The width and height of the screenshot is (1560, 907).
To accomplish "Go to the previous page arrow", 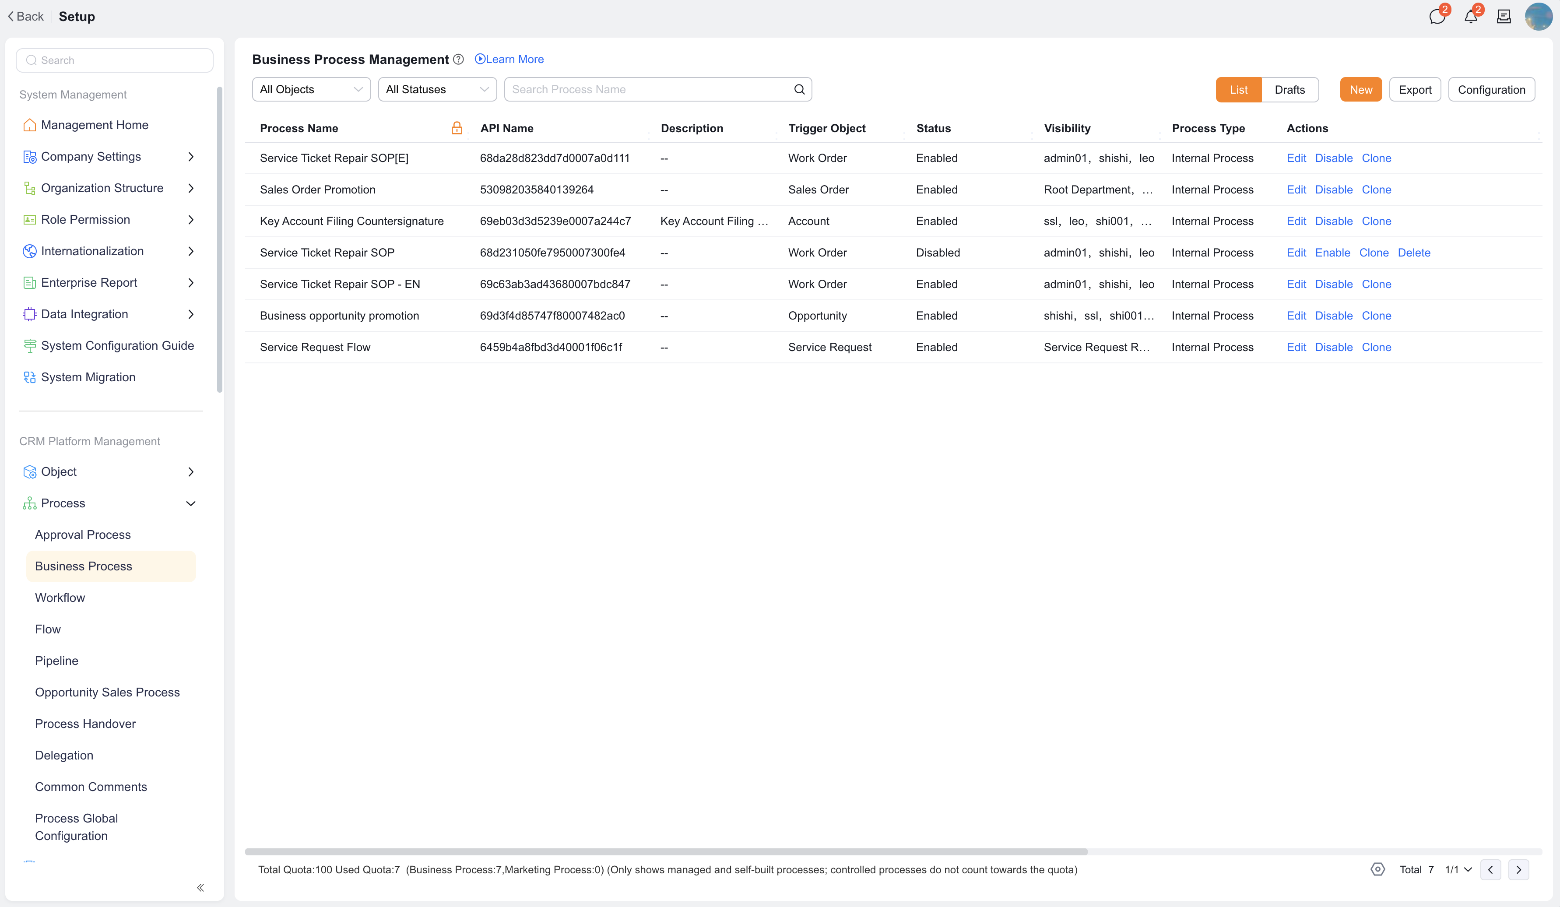I will coord(1491,870).
